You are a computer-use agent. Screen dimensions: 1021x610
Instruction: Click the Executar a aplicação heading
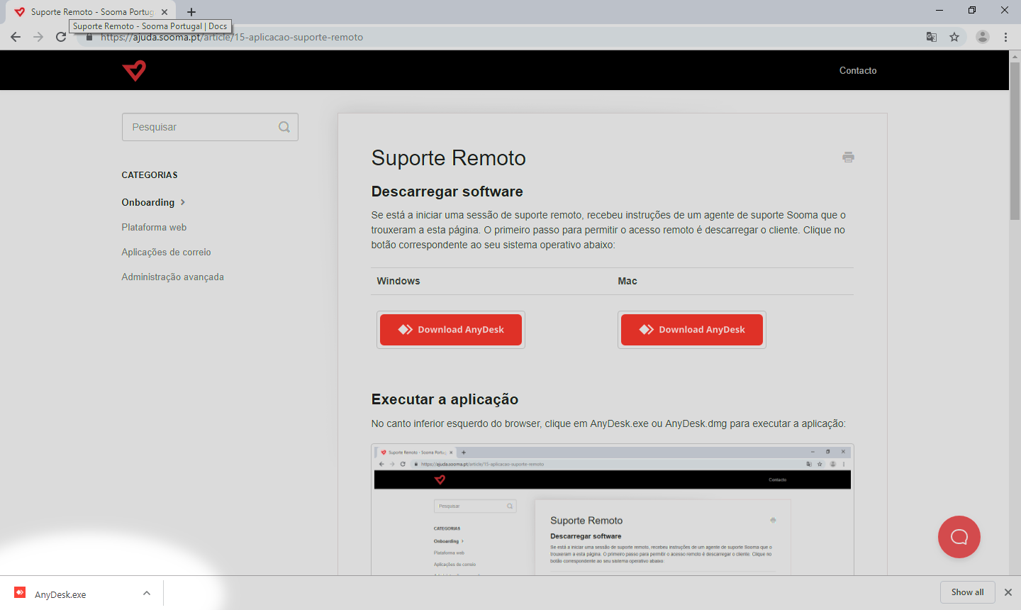pyautogui.click(x=445, y=399)
